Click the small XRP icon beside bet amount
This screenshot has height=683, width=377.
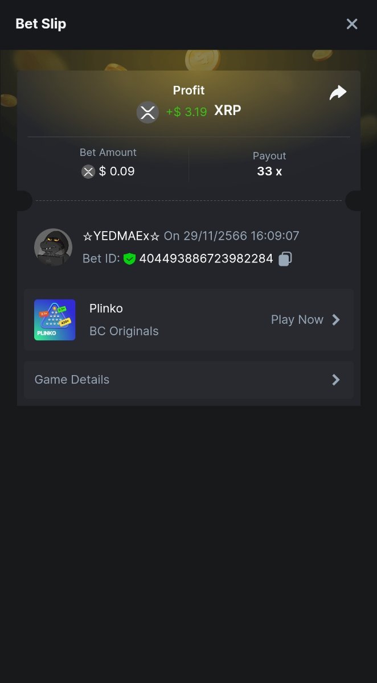tap(88, 171)
